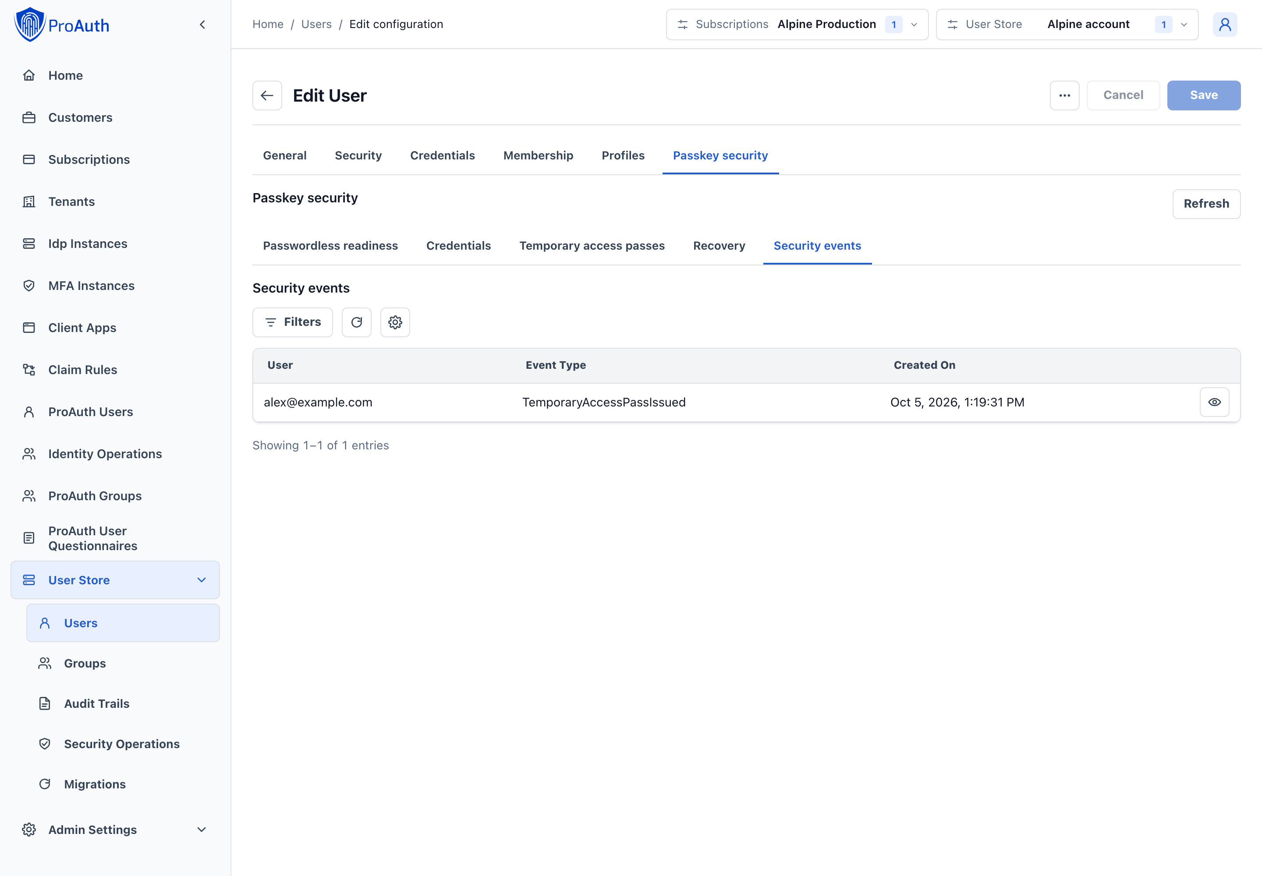The width and height of the screenshot is (1262, 876).
Task: Click the Refresh button
Action: tap(1206, 204)
